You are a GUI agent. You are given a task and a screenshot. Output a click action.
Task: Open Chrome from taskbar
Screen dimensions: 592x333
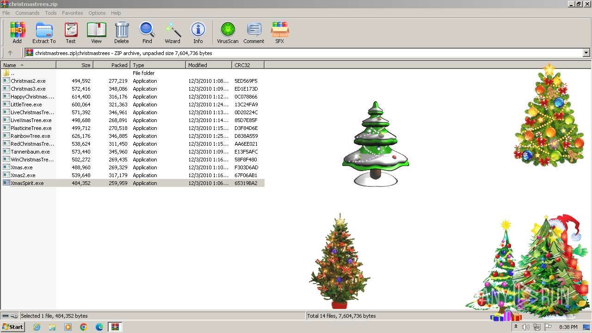tap(83, 327)
